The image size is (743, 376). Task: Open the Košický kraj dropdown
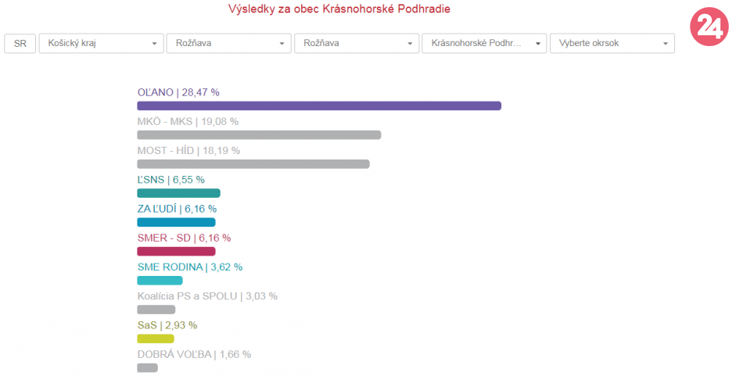click(101, 44)
